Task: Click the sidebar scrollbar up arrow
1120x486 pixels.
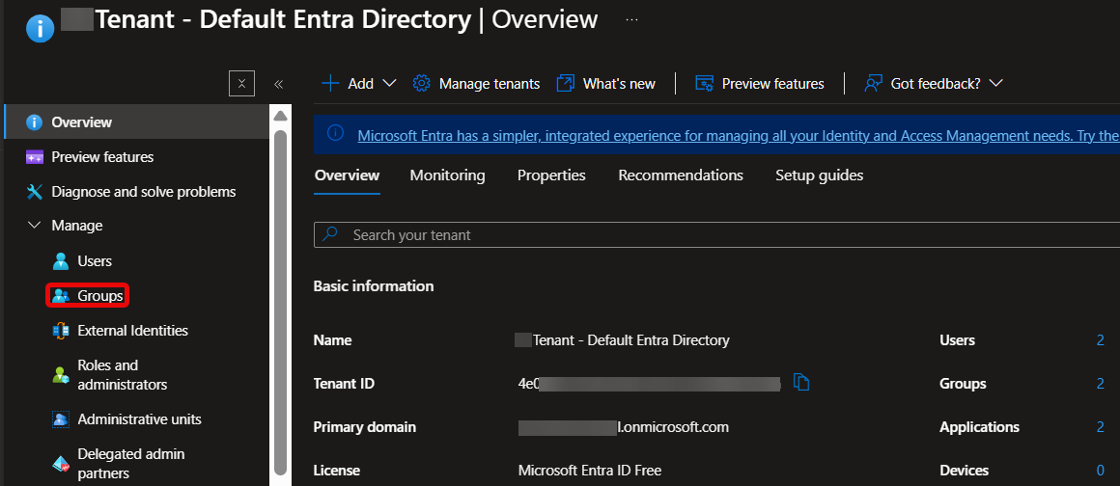Action: [x=281, y=115]
